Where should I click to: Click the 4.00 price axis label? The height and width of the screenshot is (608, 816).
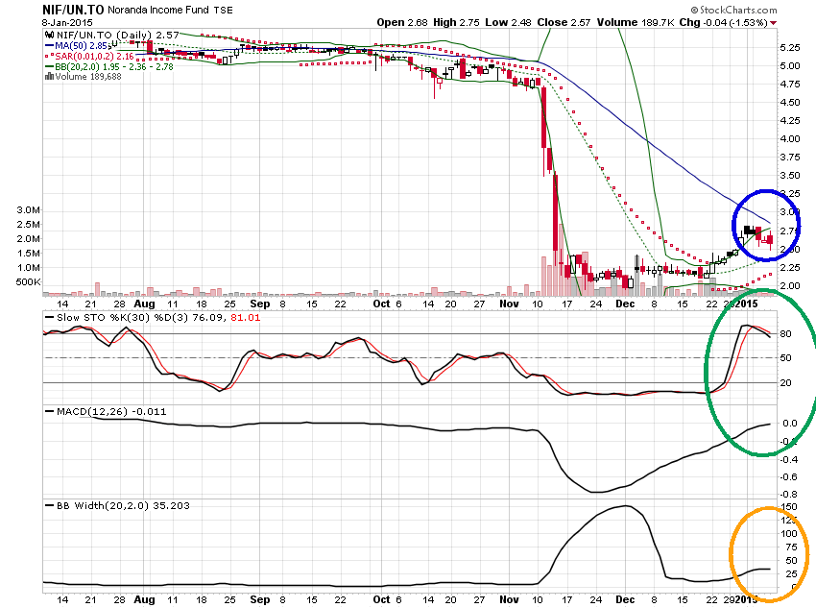pos(790,138)
